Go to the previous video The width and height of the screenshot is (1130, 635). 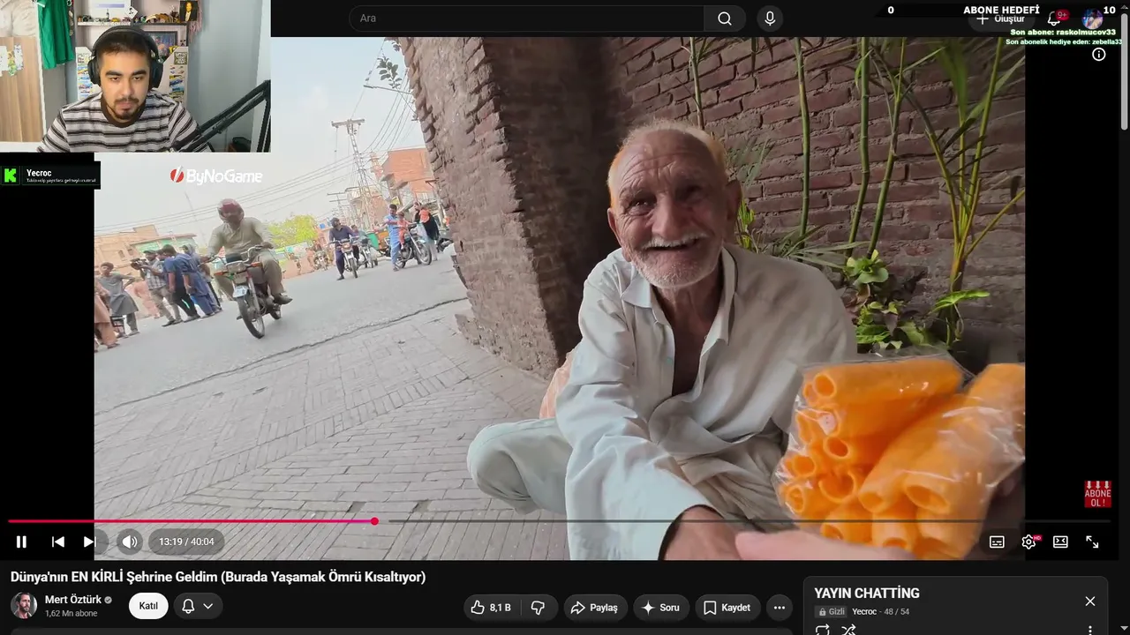click(x=58, y=542)
